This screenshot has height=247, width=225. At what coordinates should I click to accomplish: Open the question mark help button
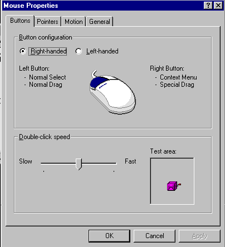[x=208, y=6]
